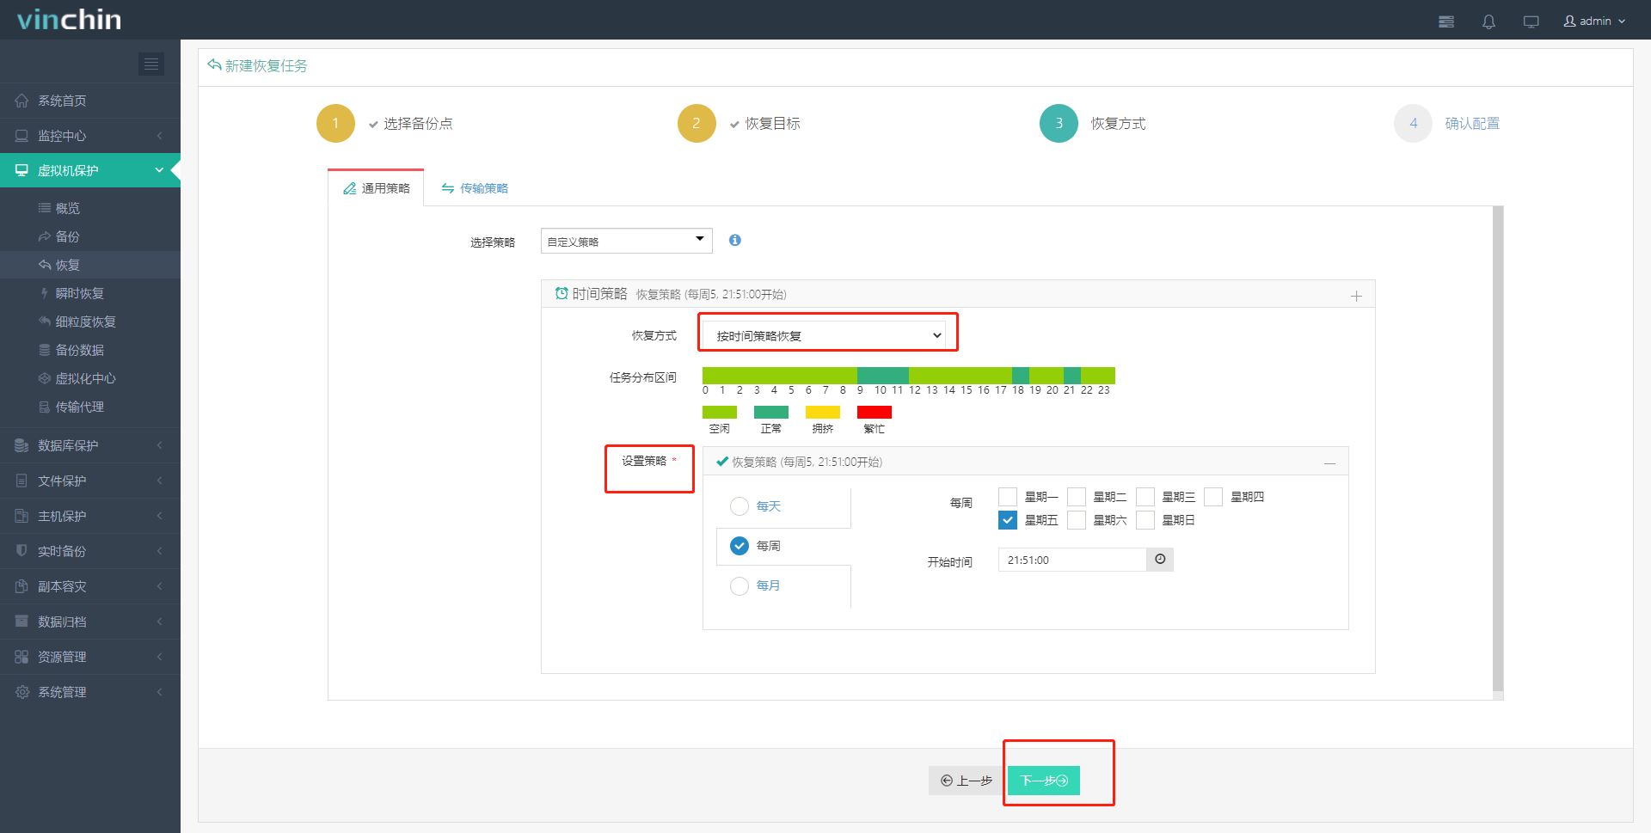Go to 系统首页 home page
Viewport: 1651px width, 833px height.
pos(90,101)
